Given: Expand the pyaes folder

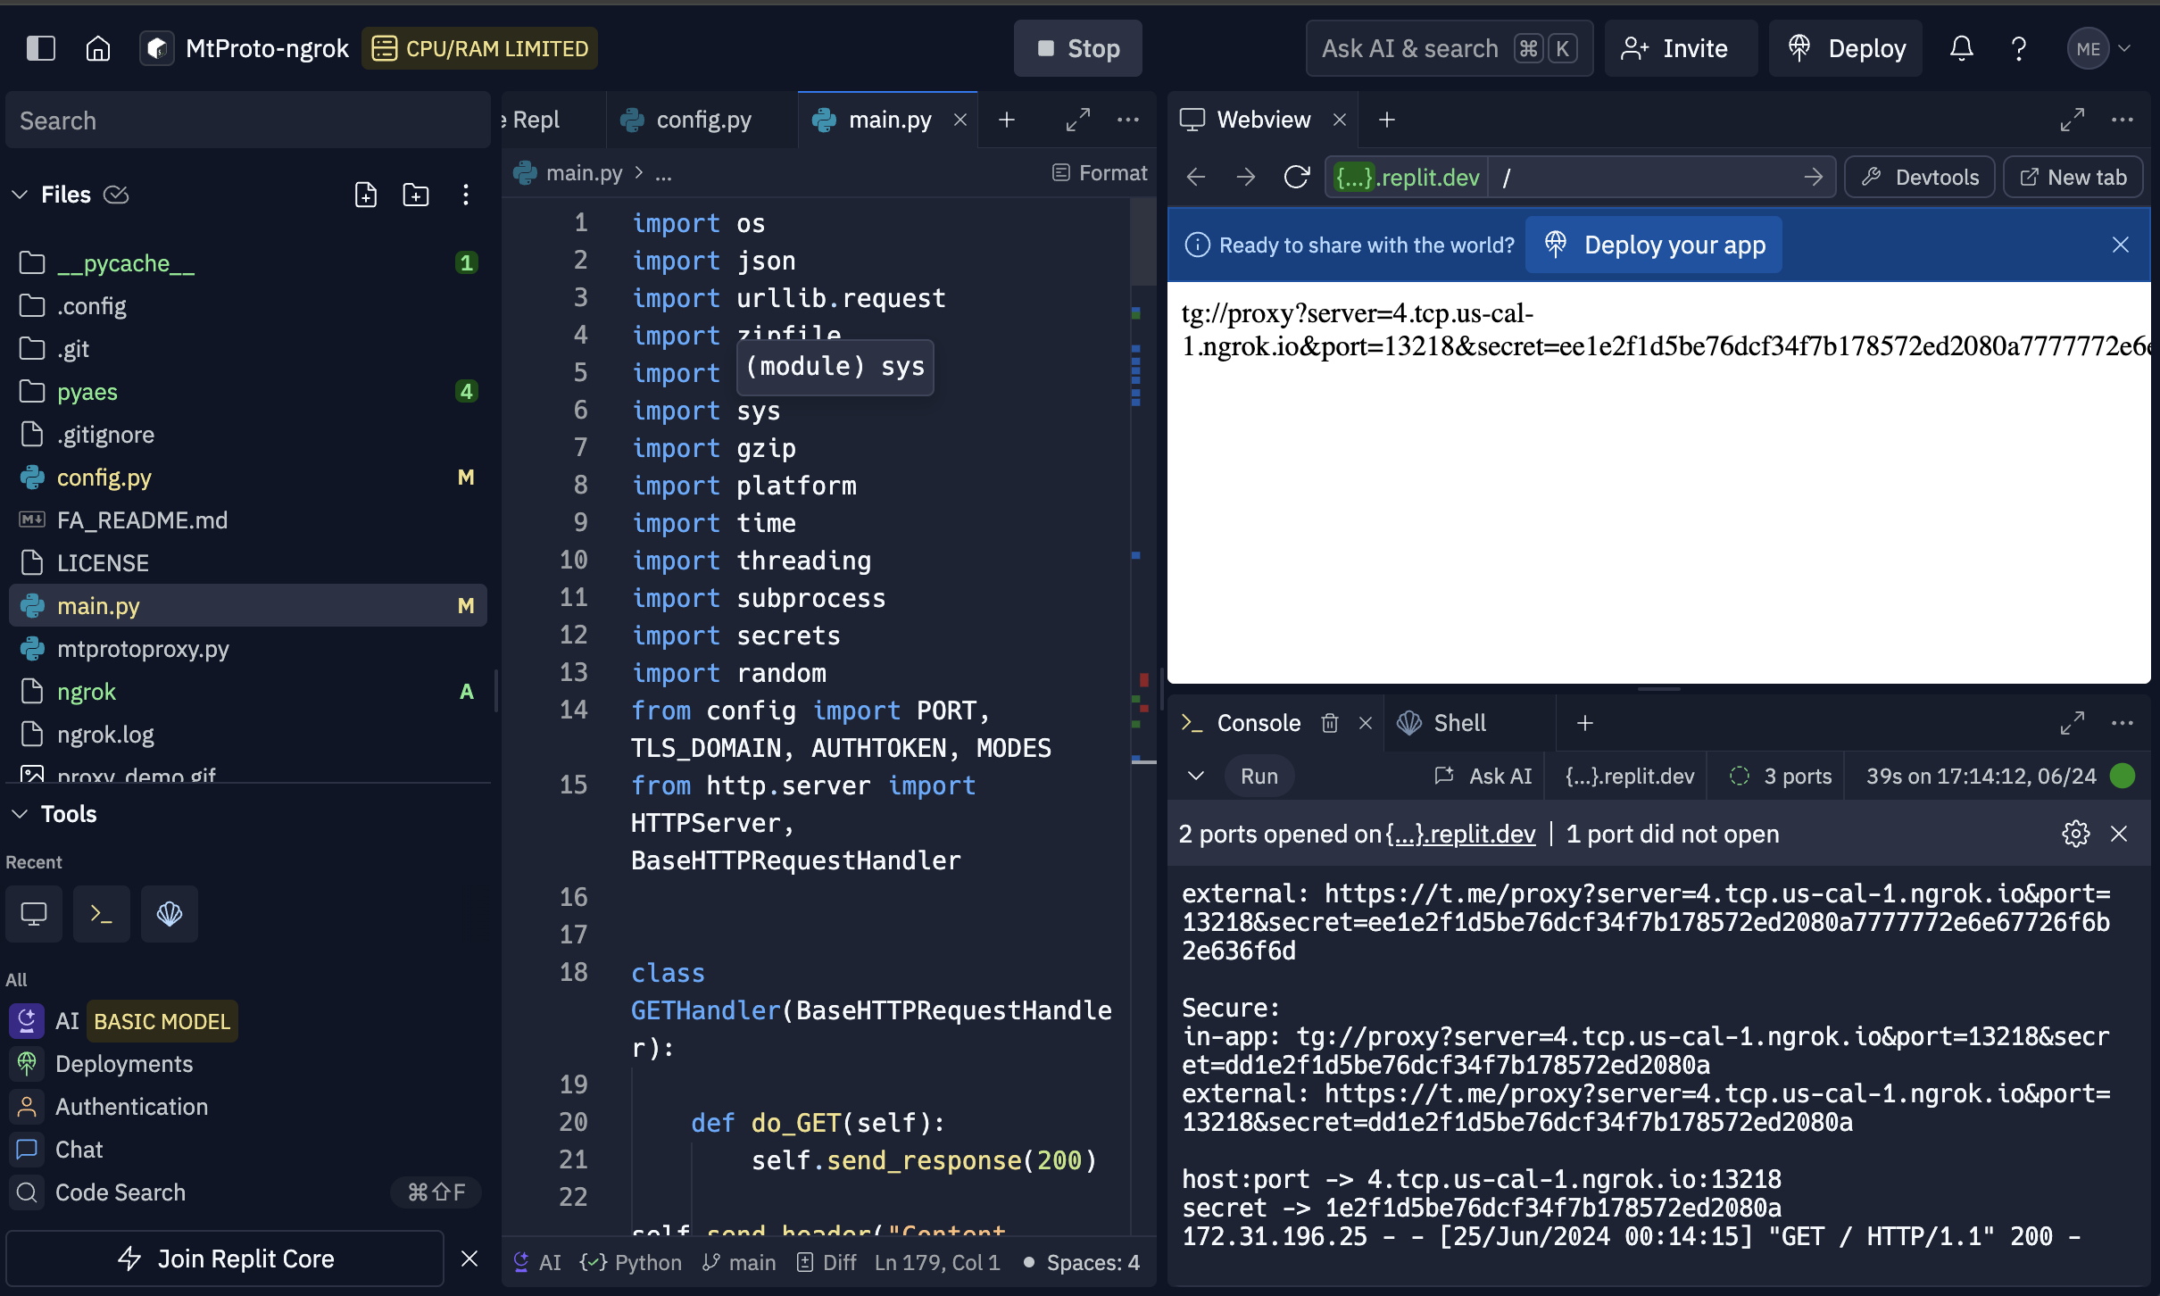Looking at the screenshot, I should click(248, 392).
